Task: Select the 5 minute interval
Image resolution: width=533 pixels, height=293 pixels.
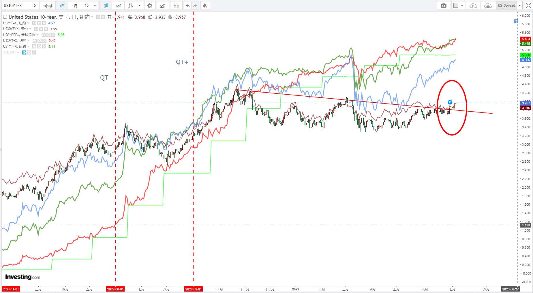Action: coord(35,5)
